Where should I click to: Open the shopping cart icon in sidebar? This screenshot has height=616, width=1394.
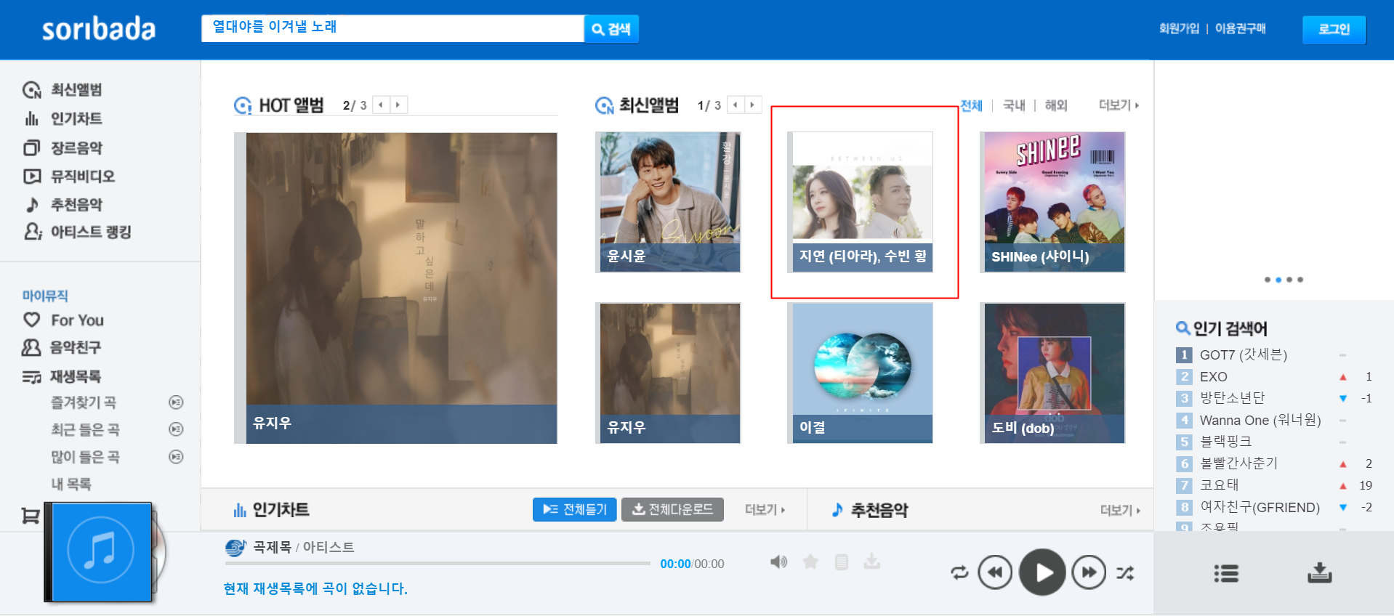pyautogui.click(x=31, y=516)
